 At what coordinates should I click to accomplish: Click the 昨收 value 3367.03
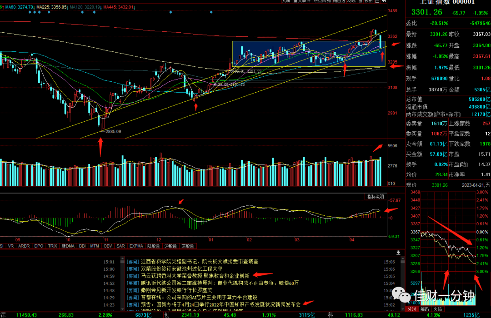click(481, 34)
